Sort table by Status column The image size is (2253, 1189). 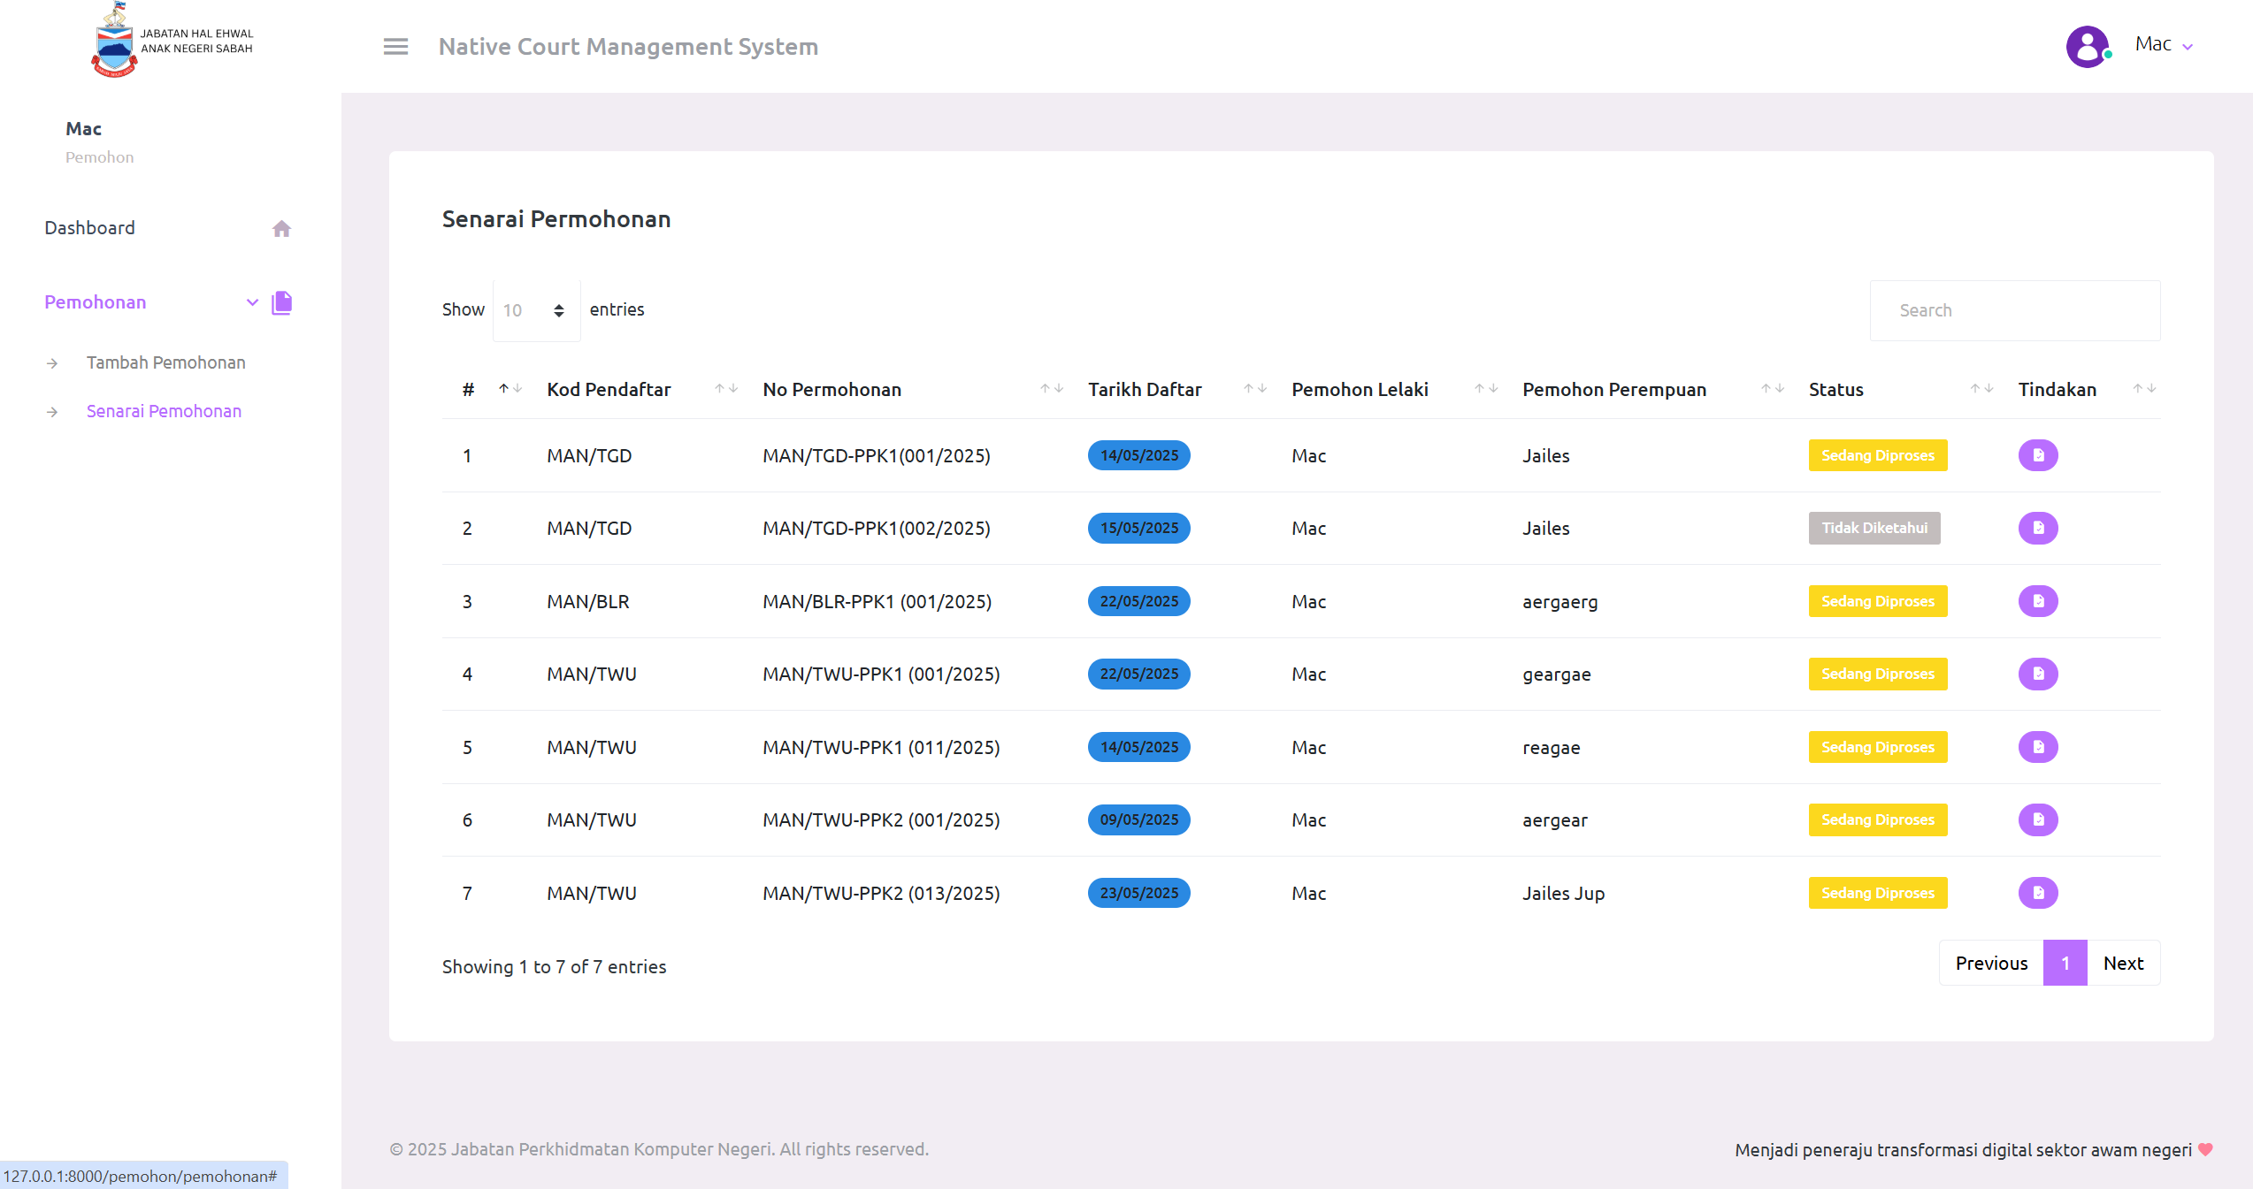(x=1981, y=389)
